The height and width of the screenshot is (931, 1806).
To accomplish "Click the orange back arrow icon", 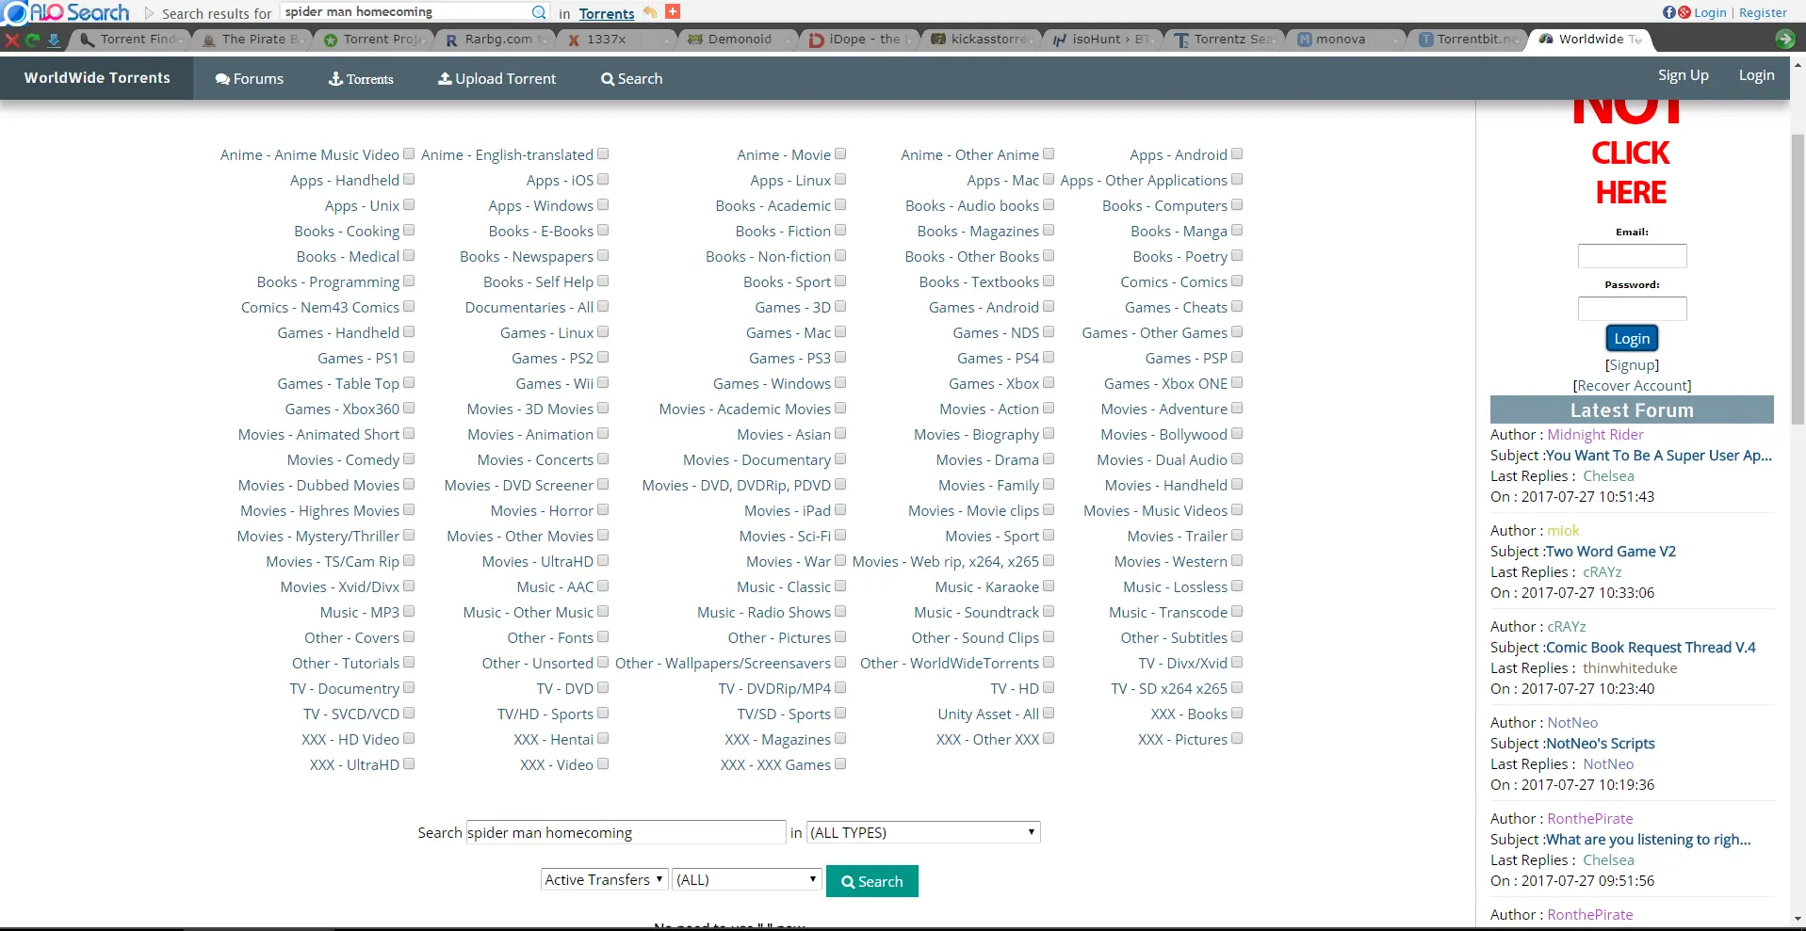I will point(650,12).
